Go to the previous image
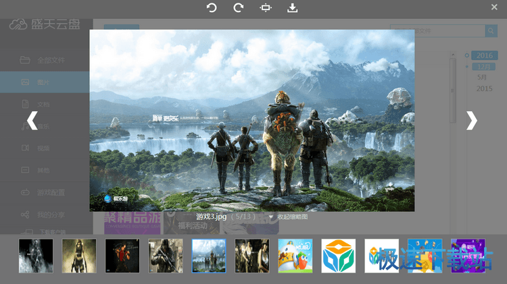The width and height of the screenshot is (507, 284). coord(32,121)
